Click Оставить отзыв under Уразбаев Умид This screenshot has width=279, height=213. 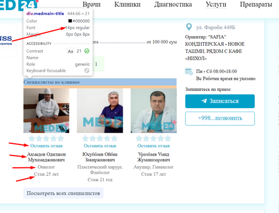(x=153, y=146)
